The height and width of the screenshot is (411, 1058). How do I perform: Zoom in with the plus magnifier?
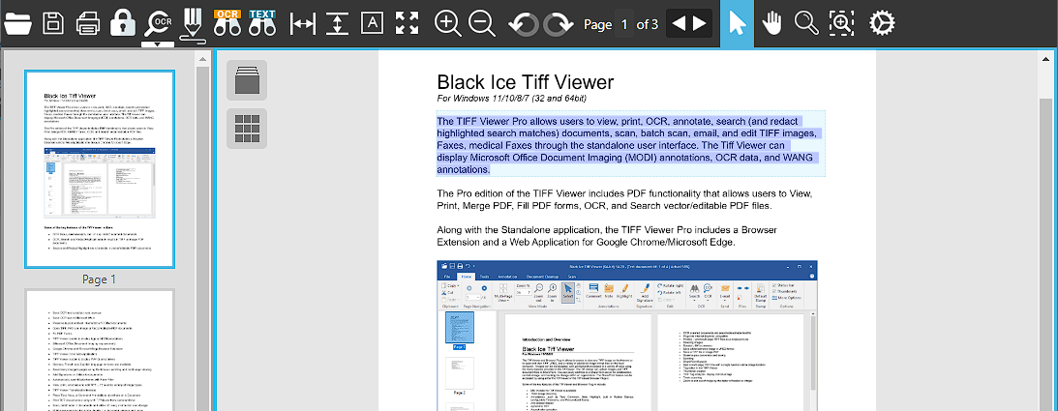point(447,23)
